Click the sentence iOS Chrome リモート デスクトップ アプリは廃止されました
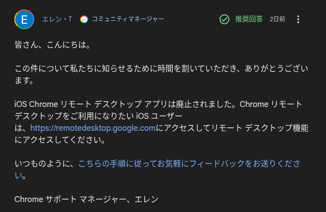Viewport: 326px width, 212px height. (x=127, y=104)
